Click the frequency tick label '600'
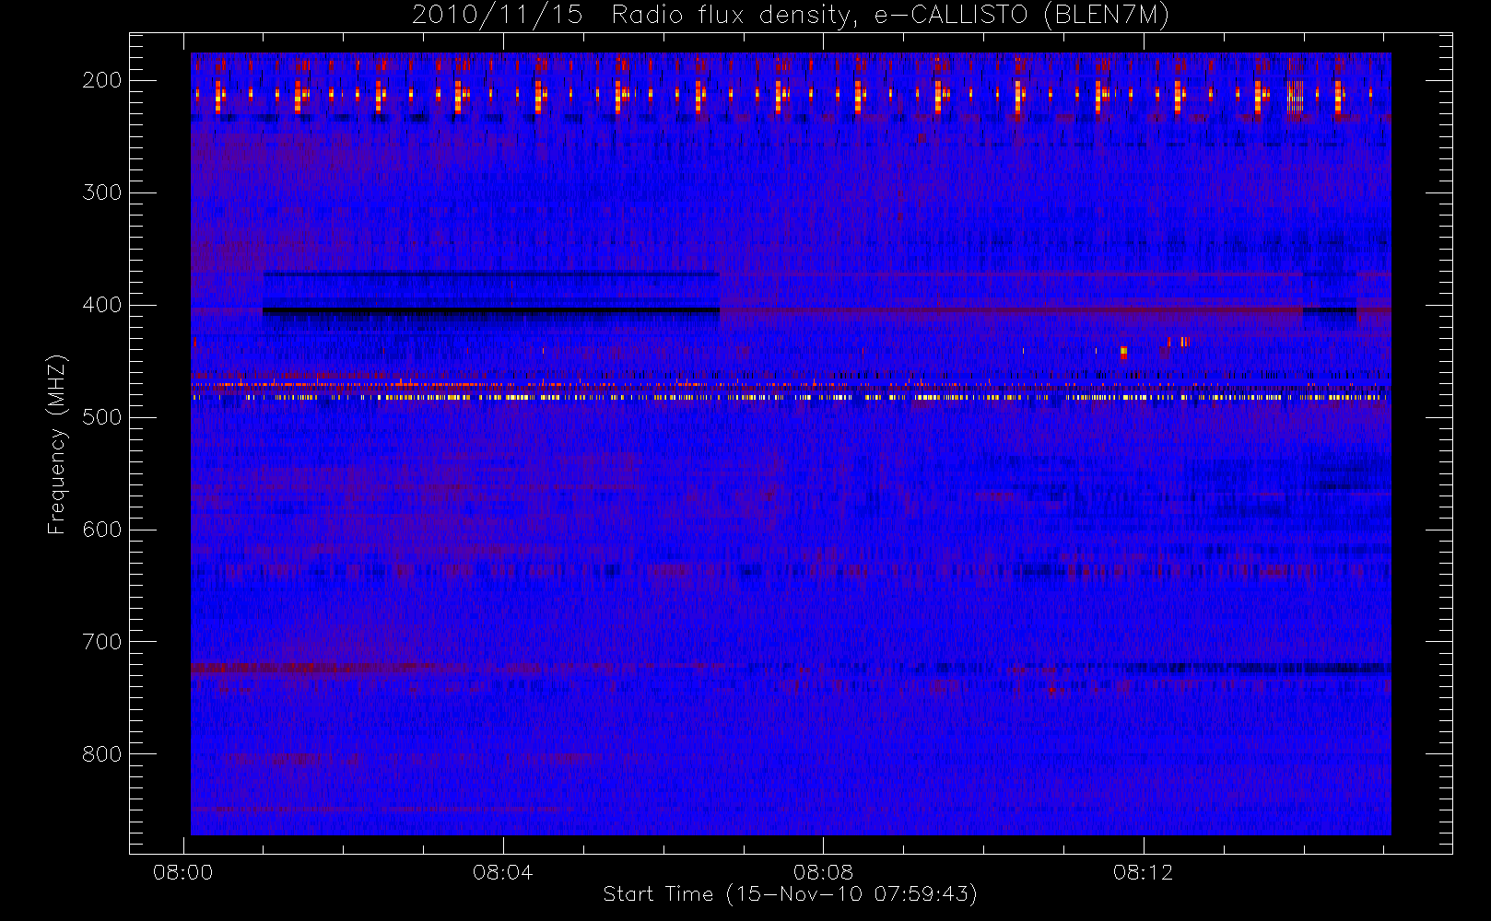The image size is (1491, 921). [x=102, y=530]
